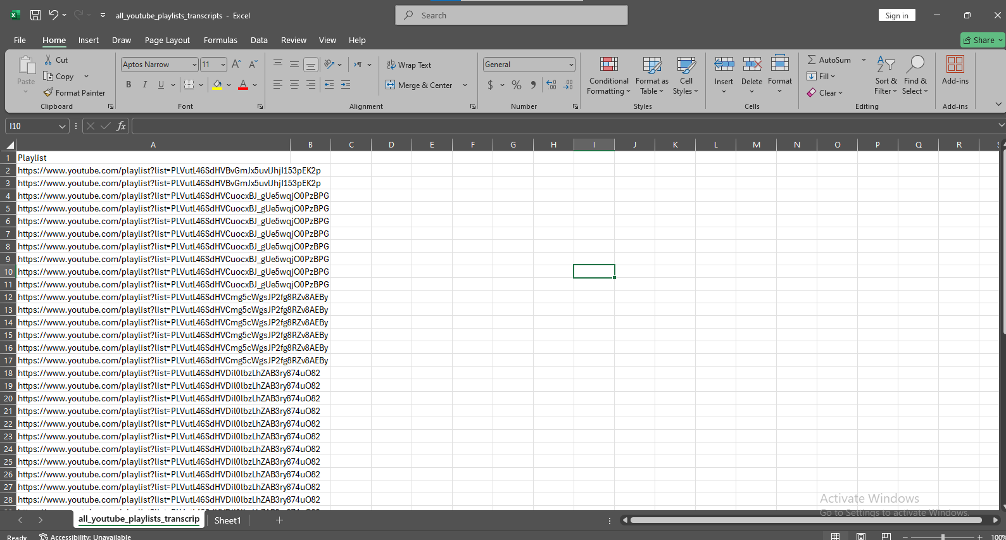Expand the AutoSum dropdown arrow
The width and height of the screenshot is (1006, 540).
click(x=864, y=60)
